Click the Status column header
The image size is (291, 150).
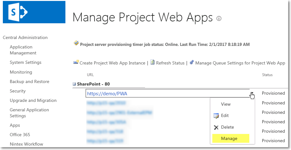point(267,75)
